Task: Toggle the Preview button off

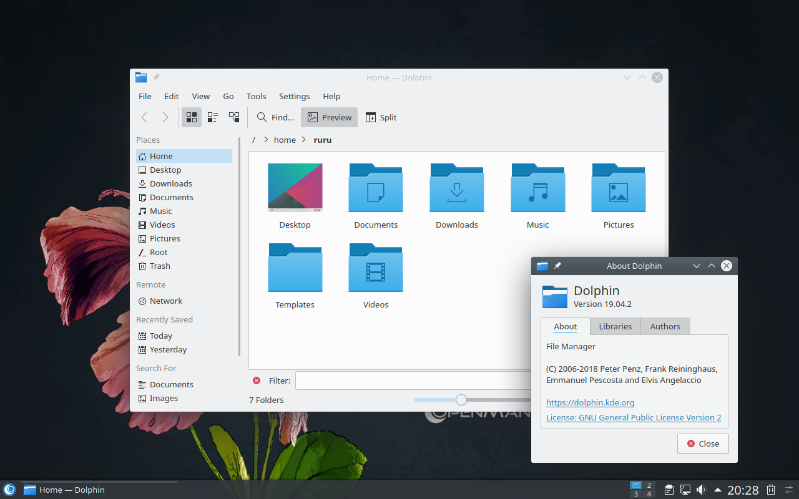Action: coord(329,117)
